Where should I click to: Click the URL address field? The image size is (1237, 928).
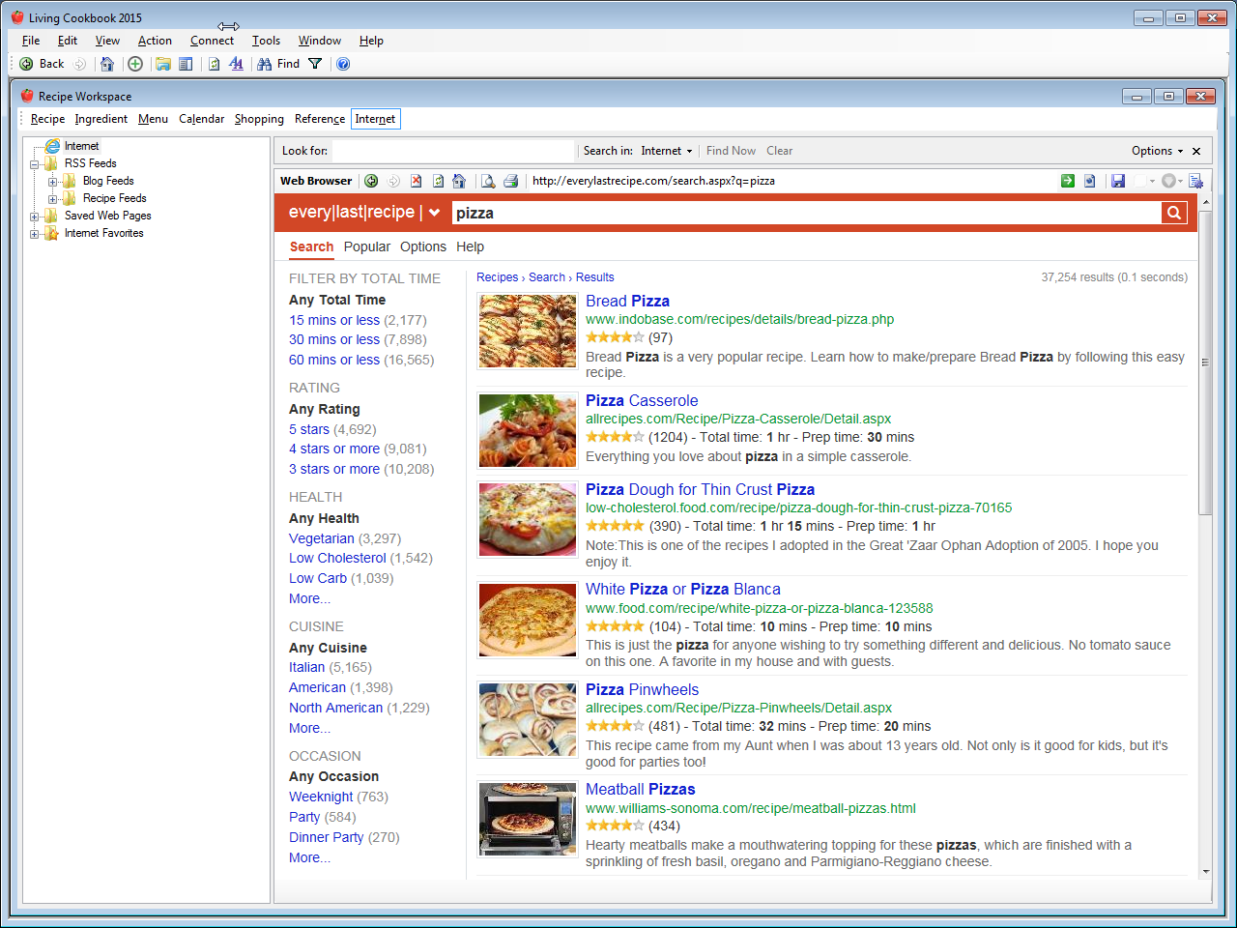pos(792,181)
